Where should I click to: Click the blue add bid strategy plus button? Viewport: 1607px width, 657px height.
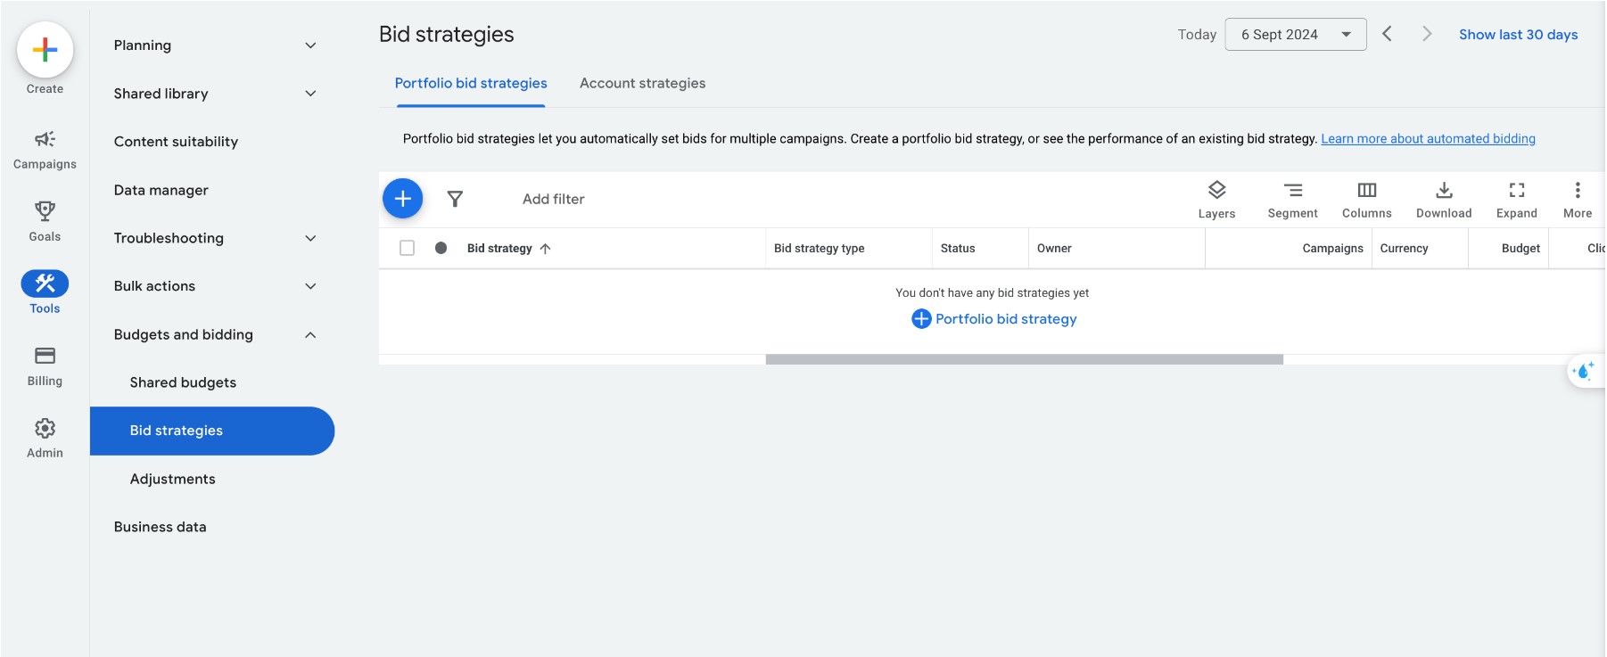point(402,198)
